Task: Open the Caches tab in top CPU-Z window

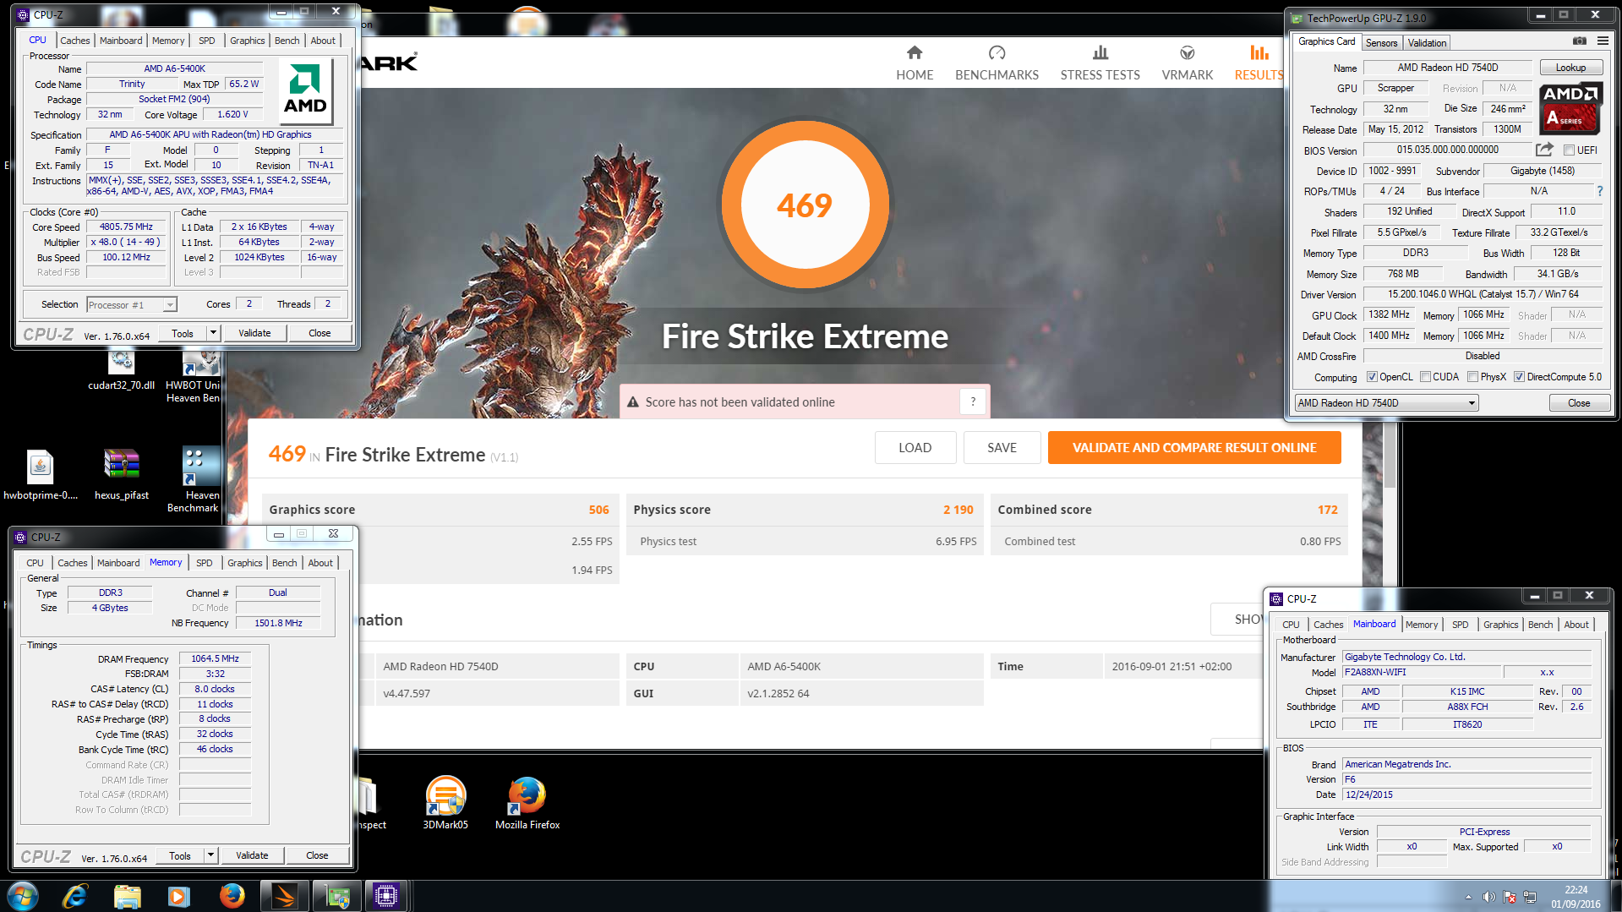Action: click(75, 41)
